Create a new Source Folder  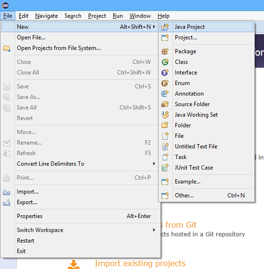(x=206, y=104)
